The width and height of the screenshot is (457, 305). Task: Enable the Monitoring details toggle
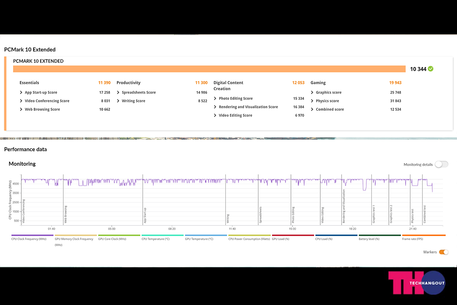[x=442, y=164]
